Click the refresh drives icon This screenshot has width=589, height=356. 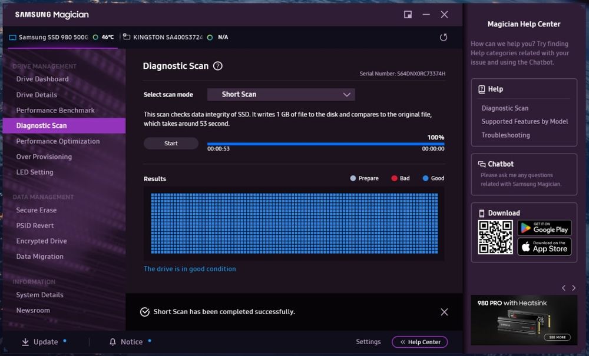click(x=444, y=37)
